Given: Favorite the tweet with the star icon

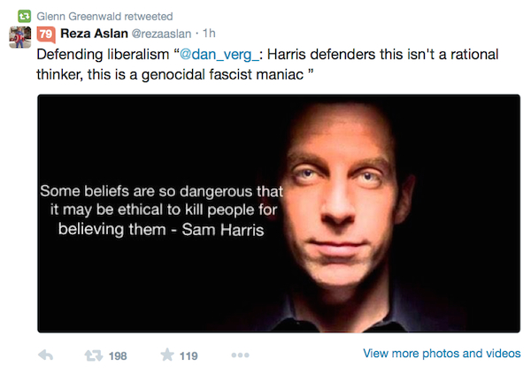Looking at the screenshot, I should 167,355.
